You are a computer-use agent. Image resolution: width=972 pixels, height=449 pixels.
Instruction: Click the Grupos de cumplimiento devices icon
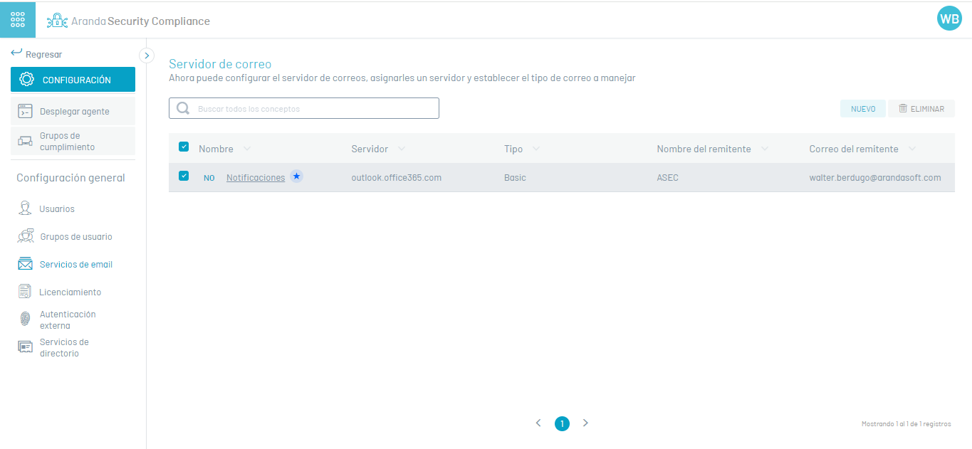[x=25, y=141]
